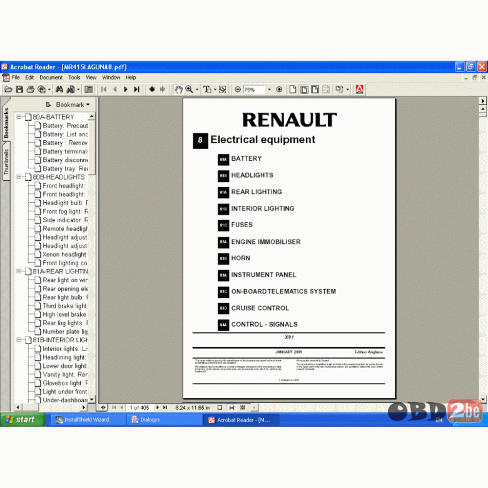The width and height of the screenshot is (488, 488).
Task: Open the Text Select tool dropdown arrow
Action: coord(215,89)
